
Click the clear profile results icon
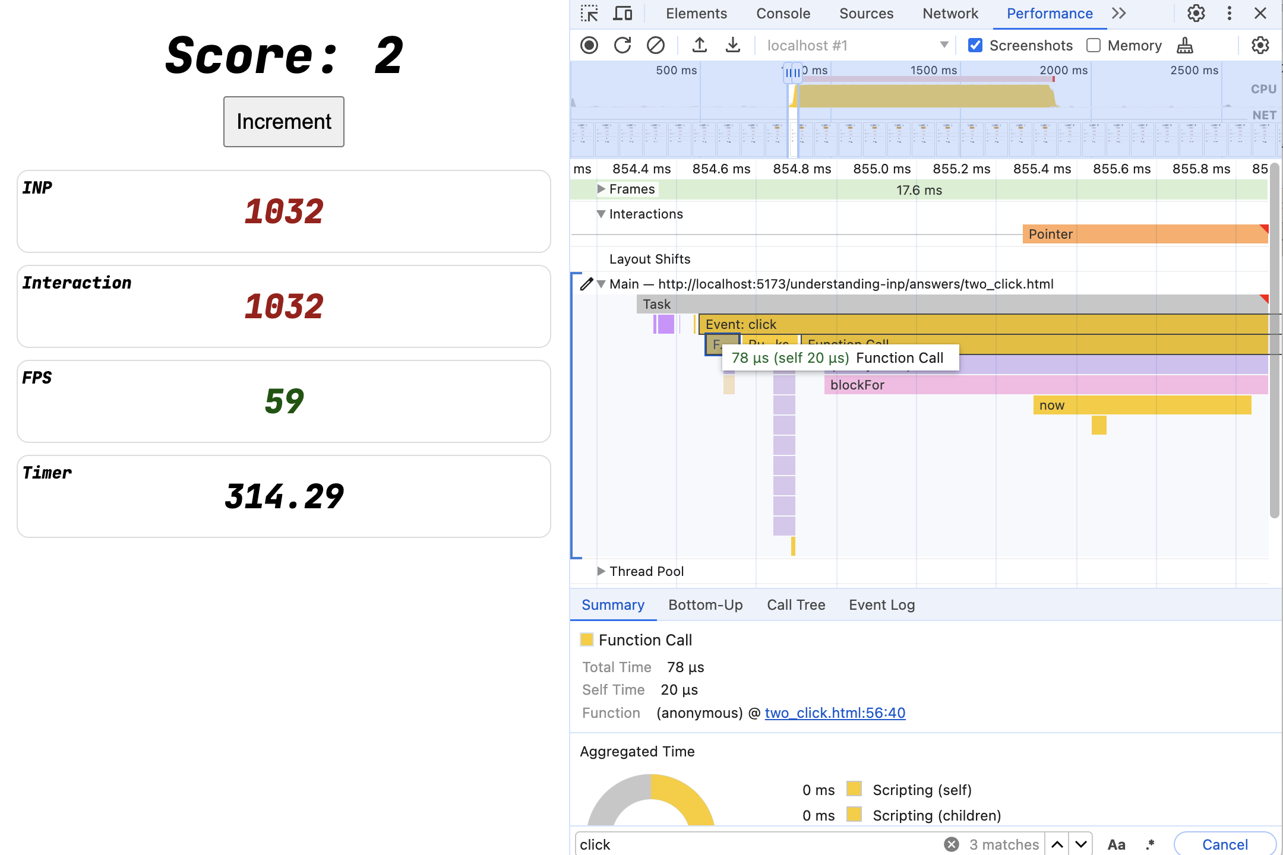click(x=655, y=45)
